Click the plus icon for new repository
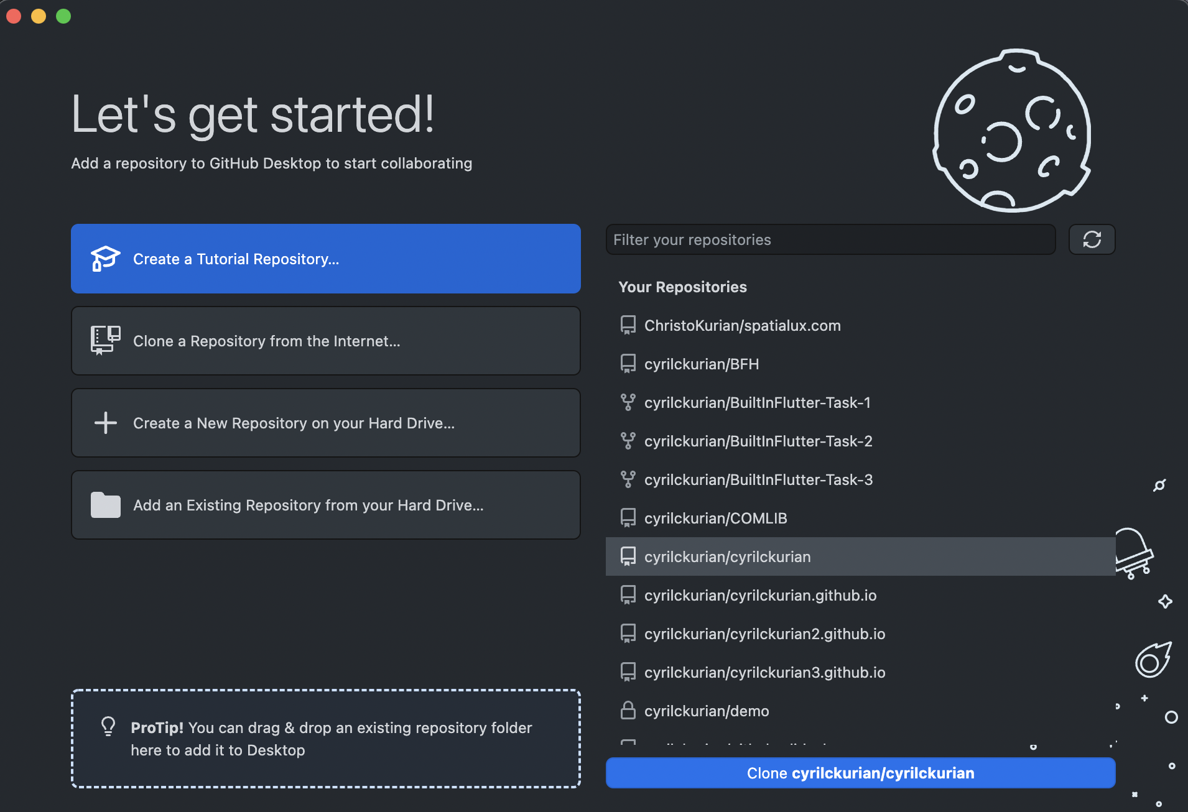1188x812 pixels. pyautogui.click(x=105, y=423)
